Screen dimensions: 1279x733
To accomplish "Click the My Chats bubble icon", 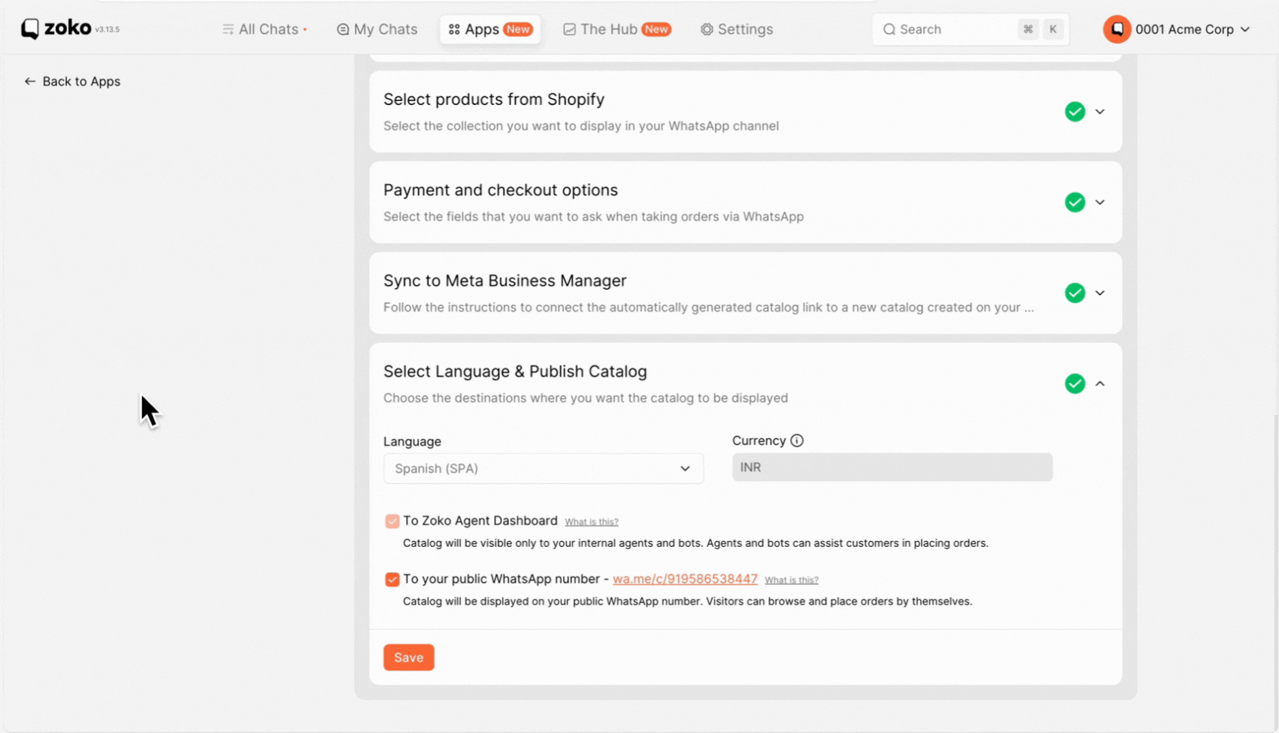I will [x=342, y=29].
